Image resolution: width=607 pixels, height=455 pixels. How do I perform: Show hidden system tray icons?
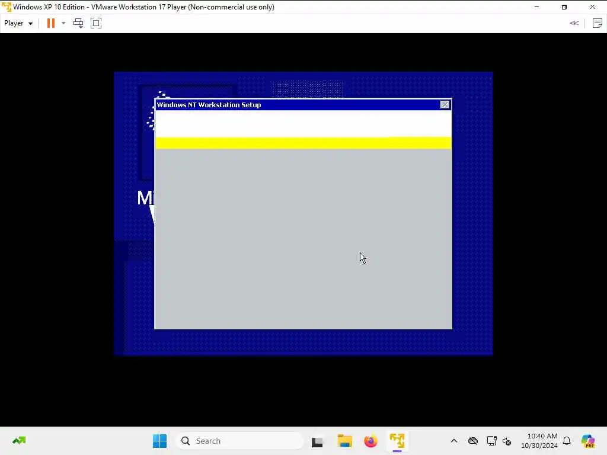[x=454, y=441]
